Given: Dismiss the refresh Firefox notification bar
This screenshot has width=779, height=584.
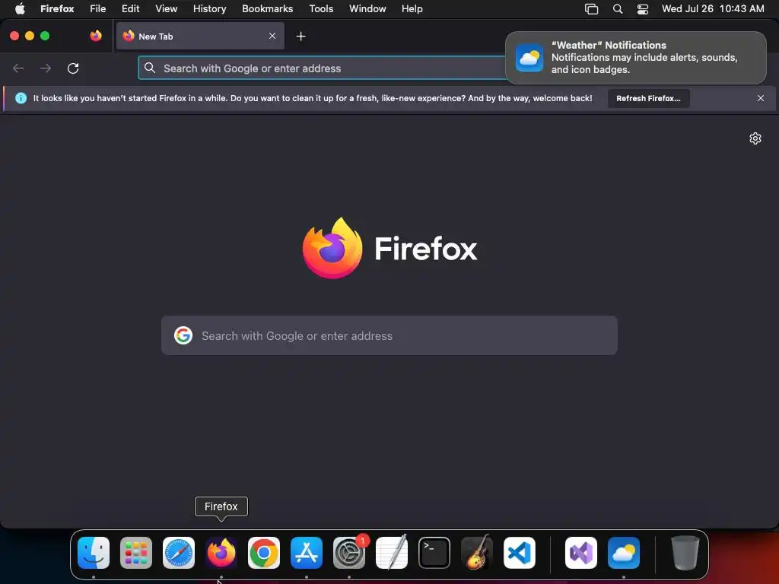Looking at the screenshot, I should point(761,98).
